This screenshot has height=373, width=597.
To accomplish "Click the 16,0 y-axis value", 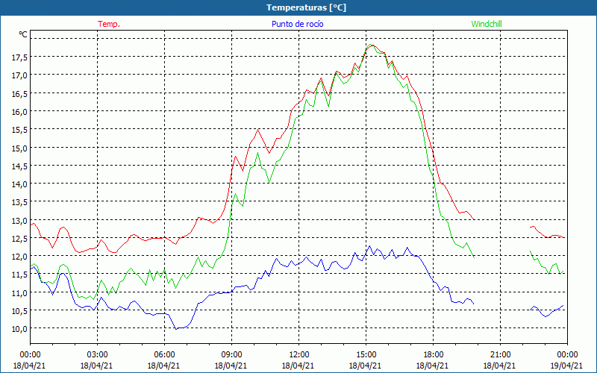I will tap(19, 112).
